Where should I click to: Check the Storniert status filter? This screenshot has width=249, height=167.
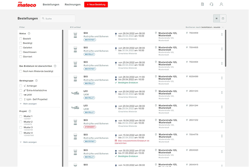21,57
